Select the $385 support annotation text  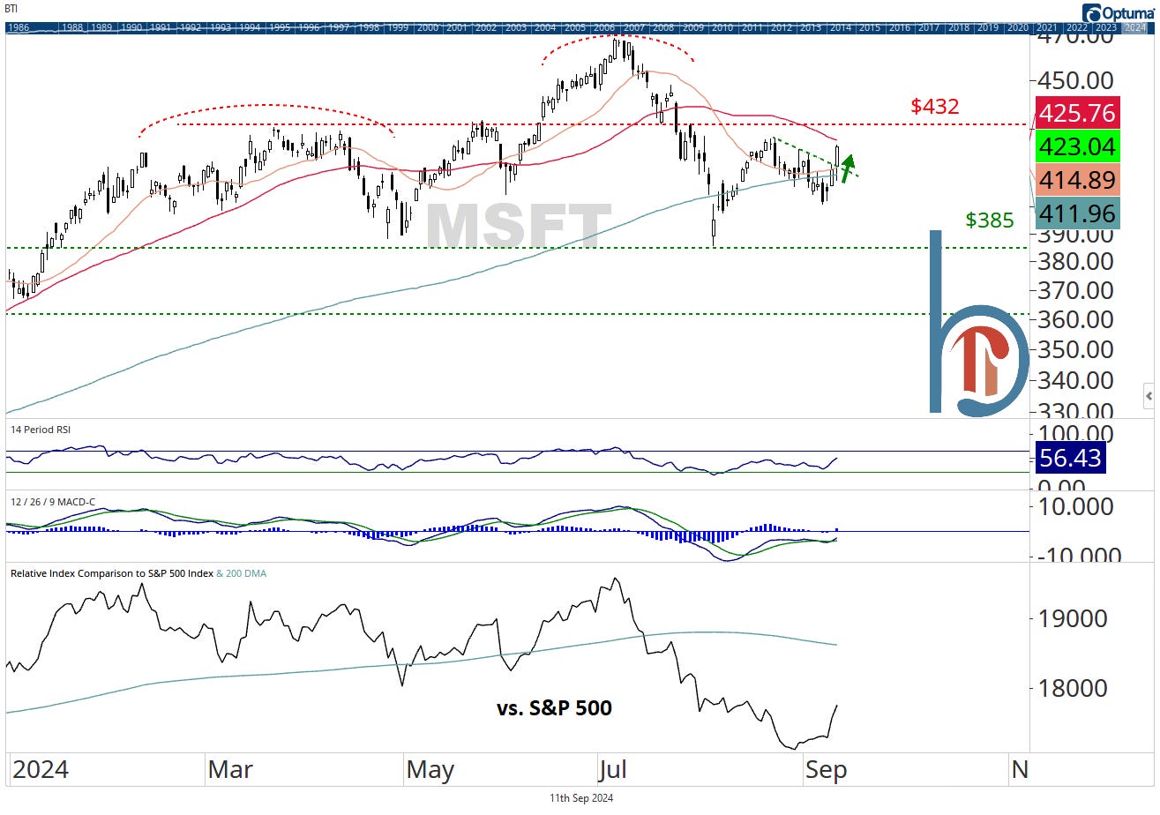pos(990,220)
